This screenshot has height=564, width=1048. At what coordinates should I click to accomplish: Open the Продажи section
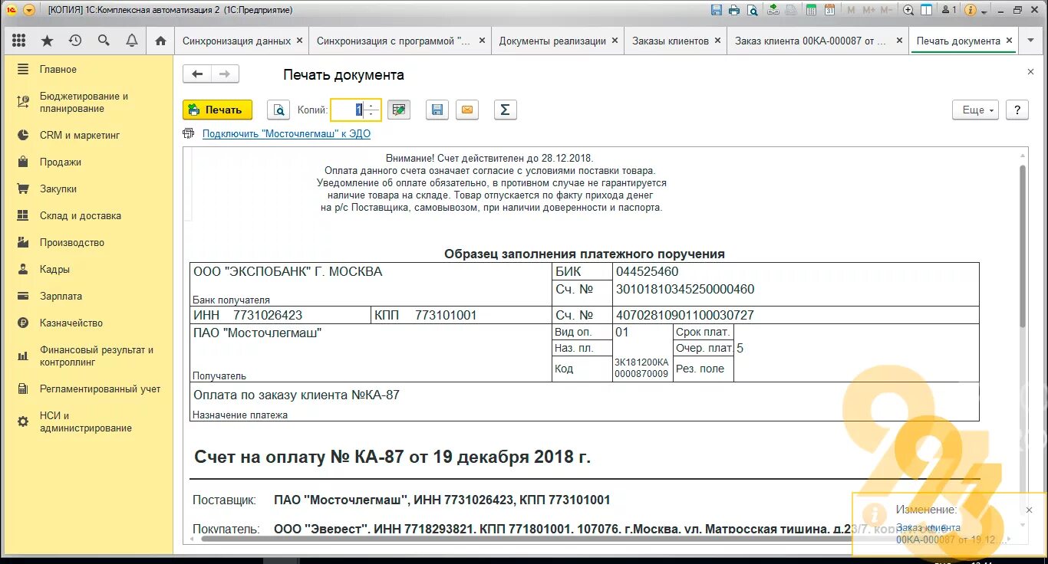tap(88, 162)
